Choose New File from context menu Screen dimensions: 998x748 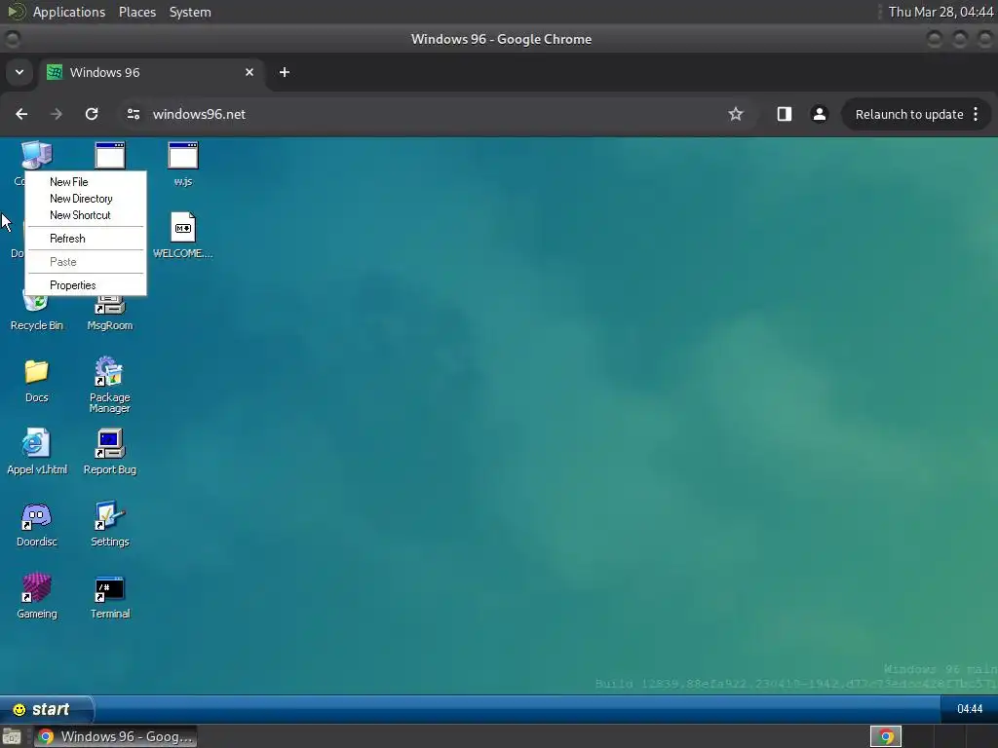pyautogui.click(x=86, y=182)
